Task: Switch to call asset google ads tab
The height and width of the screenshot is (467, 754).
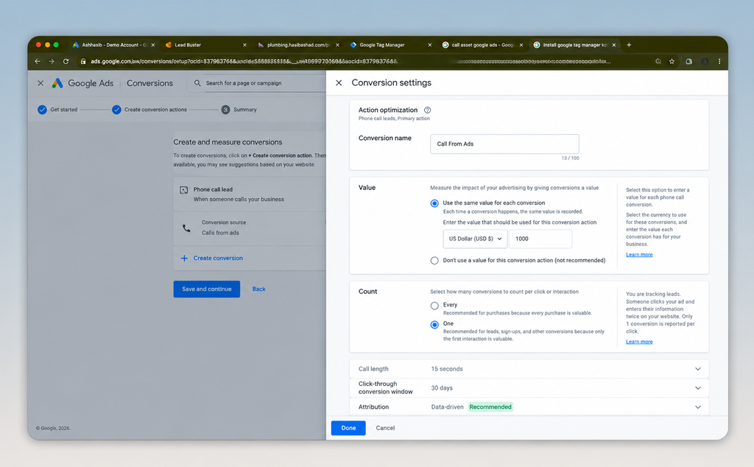Action: tap(483, 45)
